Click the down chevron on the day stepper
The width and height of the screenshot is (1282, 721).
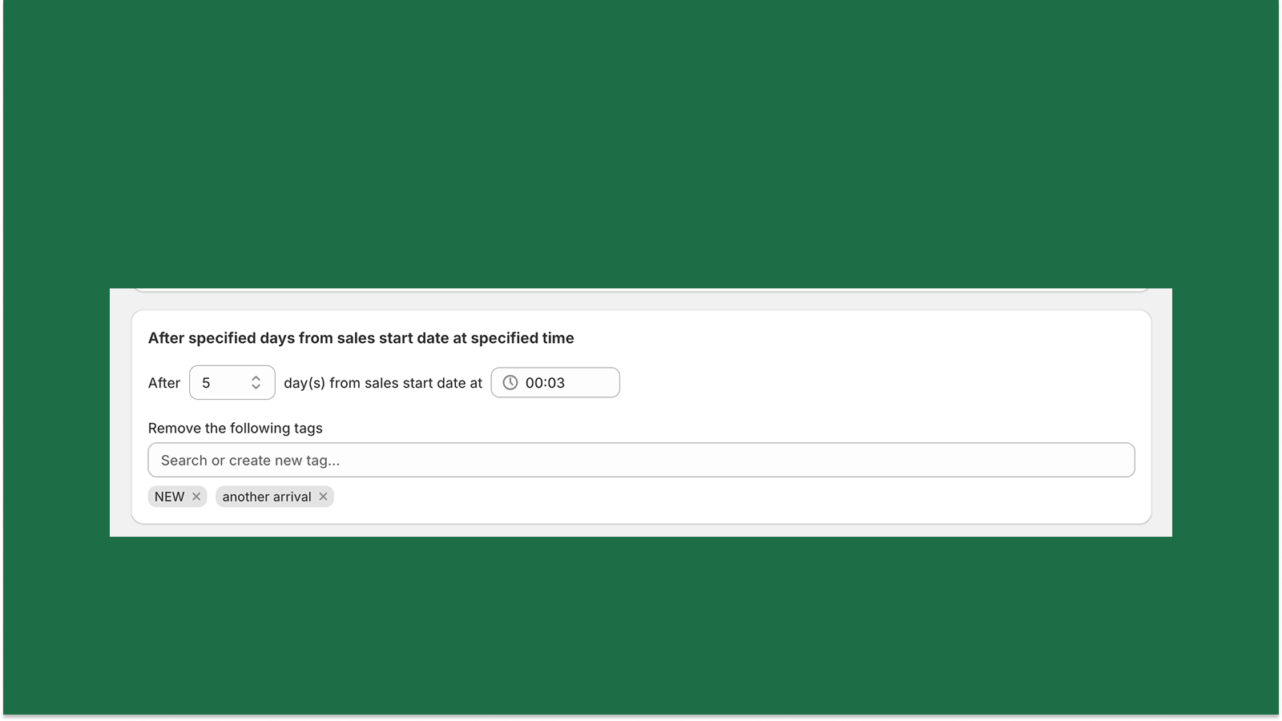(256, 388)
